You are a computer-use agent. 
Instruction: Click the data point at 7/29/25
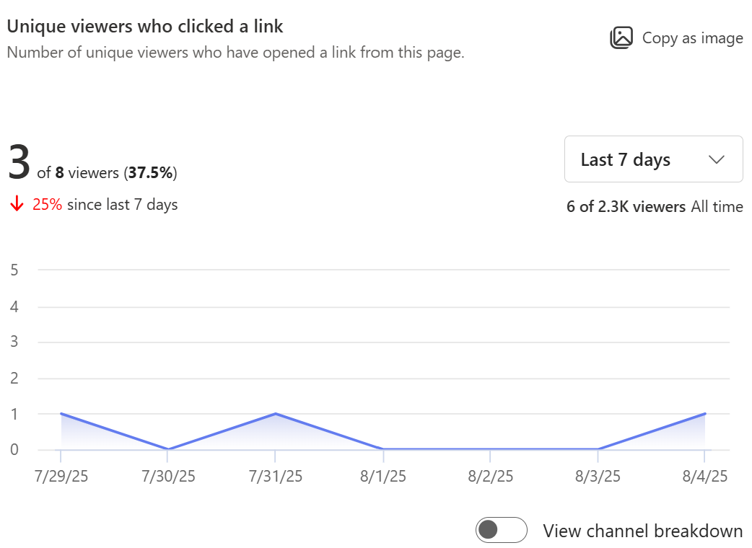61,414
